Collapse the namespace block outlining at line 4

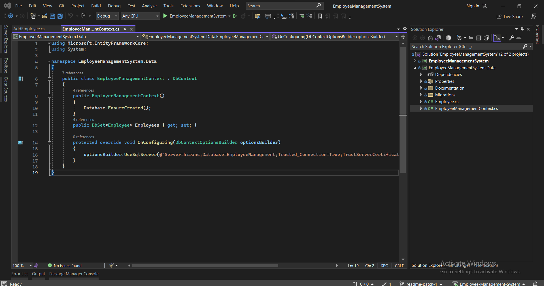[x=49, y=62]
